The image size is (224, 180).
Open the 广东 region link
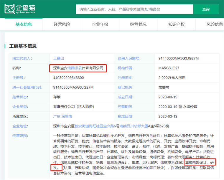pos(57,116)
